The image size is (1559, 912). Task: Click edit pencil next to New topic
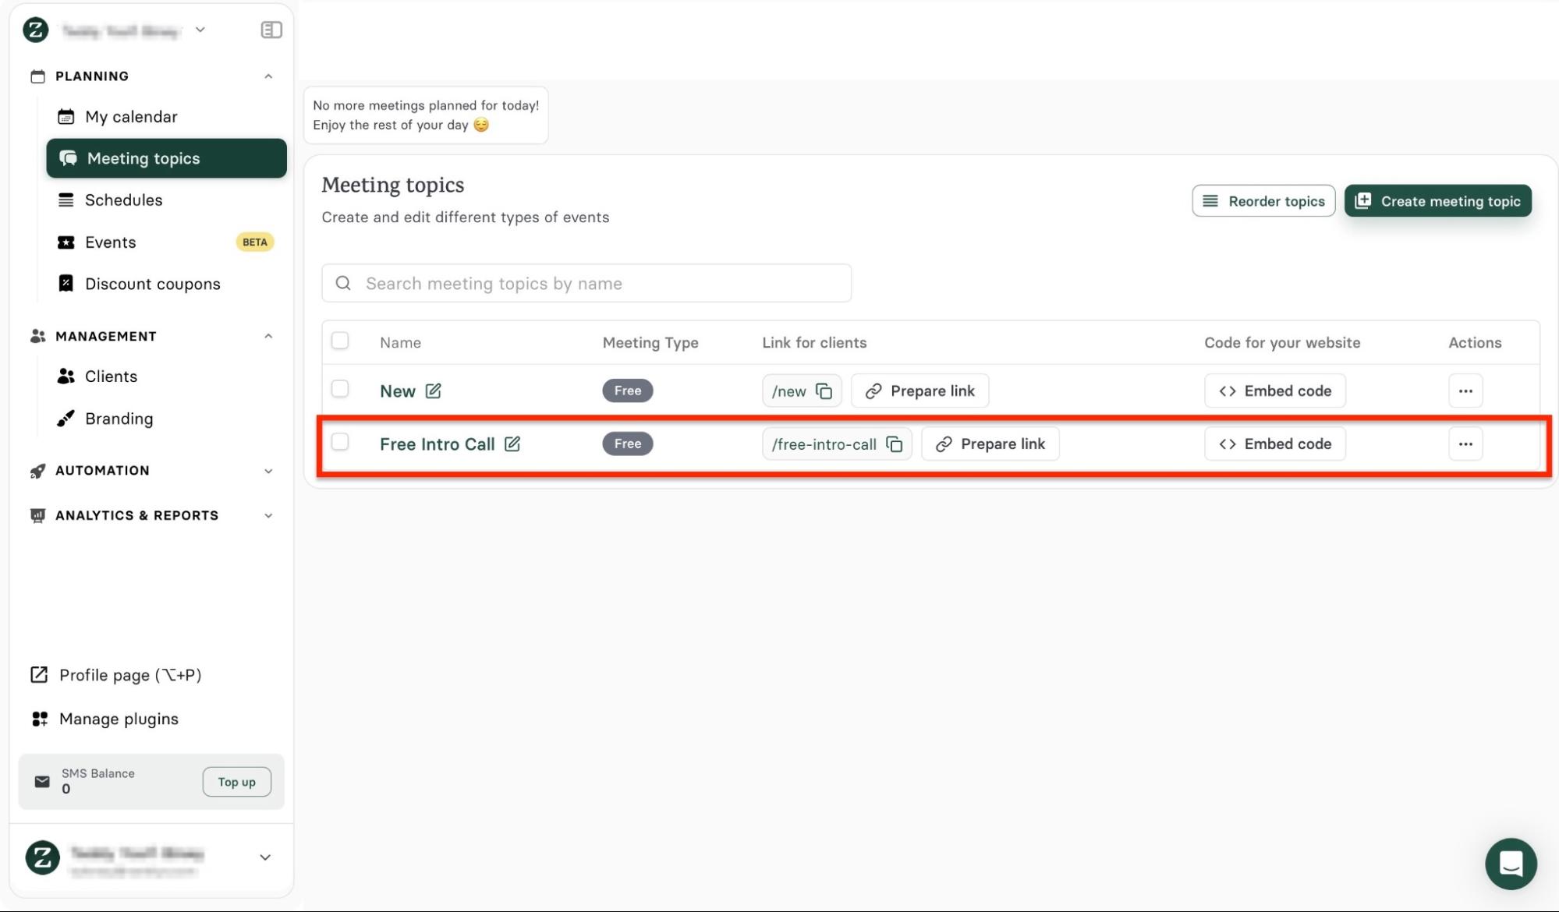coord(434,391)
